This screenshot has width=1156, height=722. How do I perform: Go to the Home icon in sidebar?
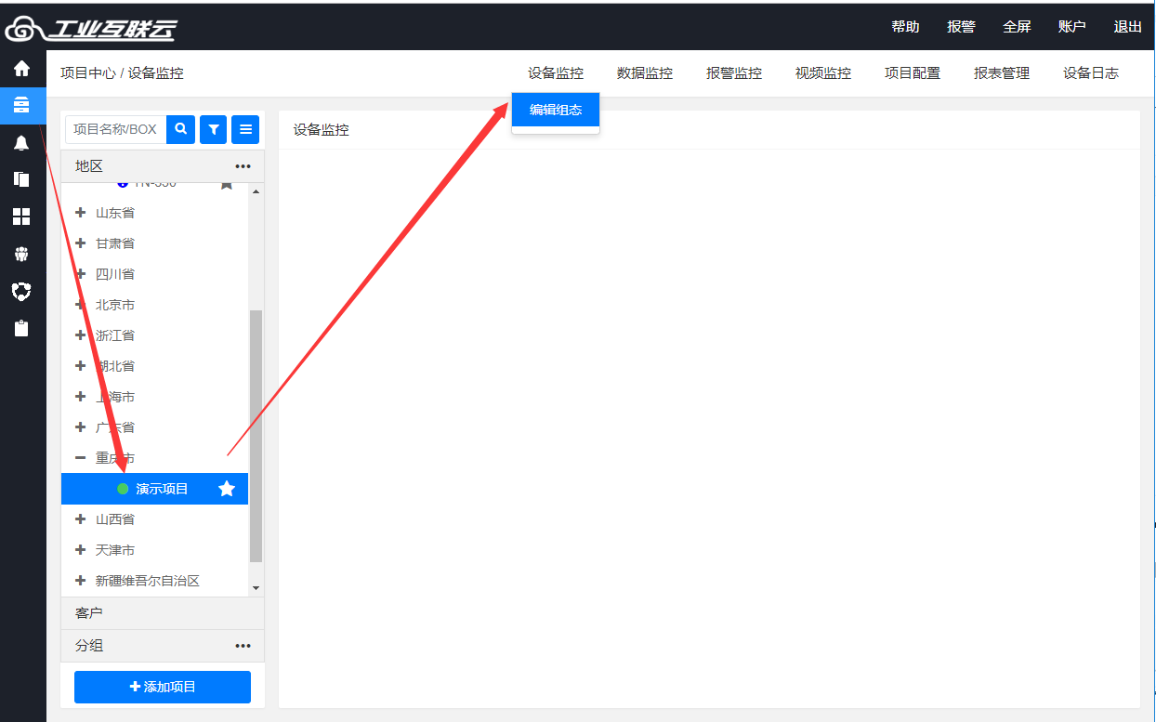[x=21, y=69]
